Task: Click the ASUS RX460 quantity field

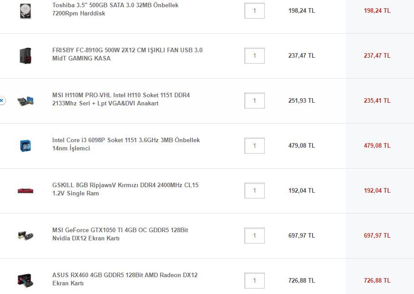Action: (254, 280)
